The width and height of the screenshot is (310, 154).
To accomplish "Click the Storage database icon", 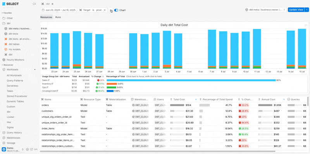I will (4, 143).
